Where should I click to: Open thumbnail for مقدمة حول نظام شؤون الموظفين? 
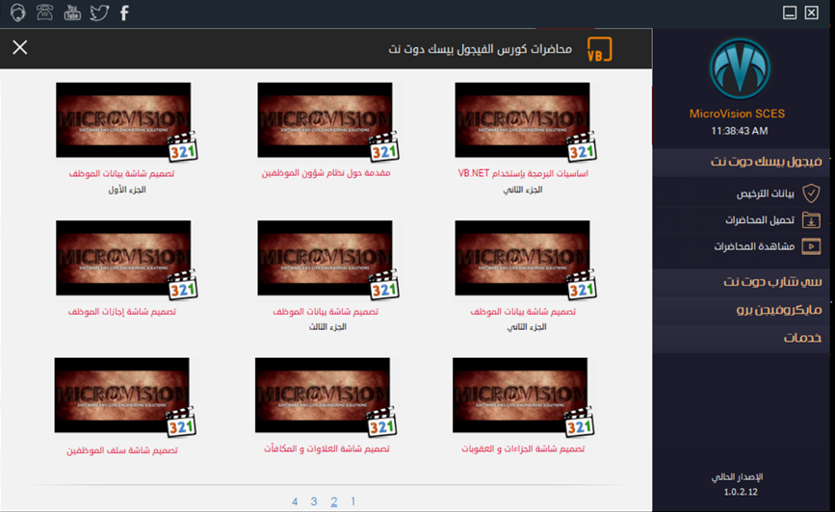(325, 119)
